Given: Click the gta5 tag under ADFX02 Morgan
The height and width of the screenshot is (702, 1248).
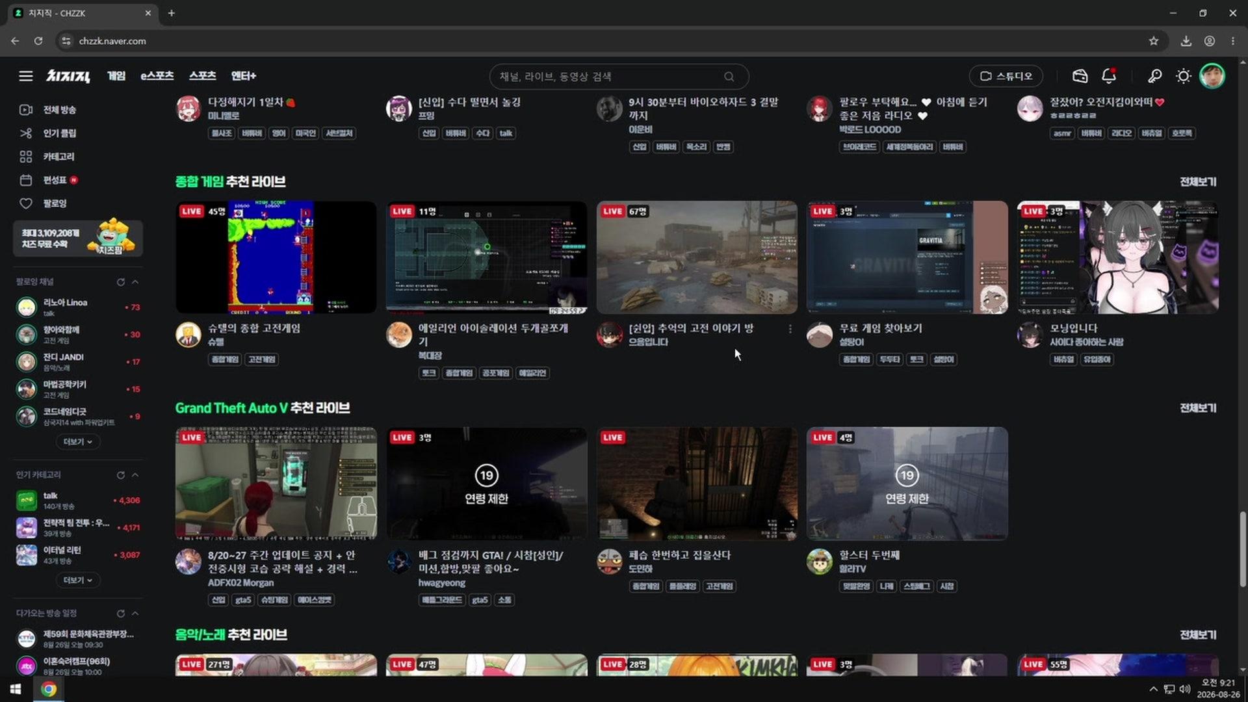Looking at the screenshot, I should (242, 600).
